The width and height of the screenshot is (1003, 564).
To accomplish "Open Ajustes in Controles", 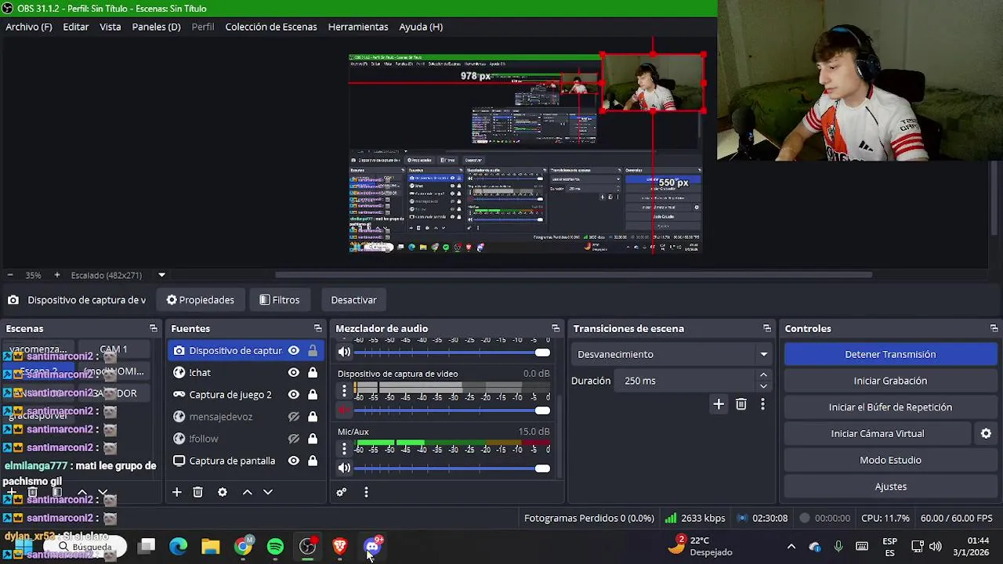I will point(890,486).
